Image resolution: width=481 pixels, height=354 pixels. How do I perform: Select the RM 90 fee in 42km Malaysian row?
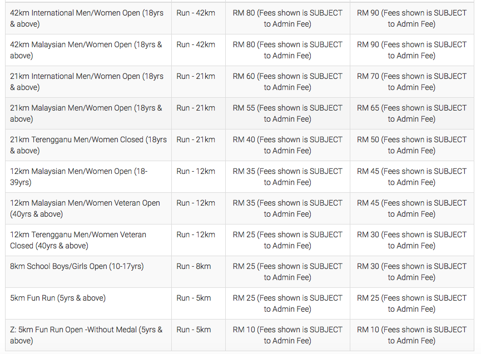[412, 50]
